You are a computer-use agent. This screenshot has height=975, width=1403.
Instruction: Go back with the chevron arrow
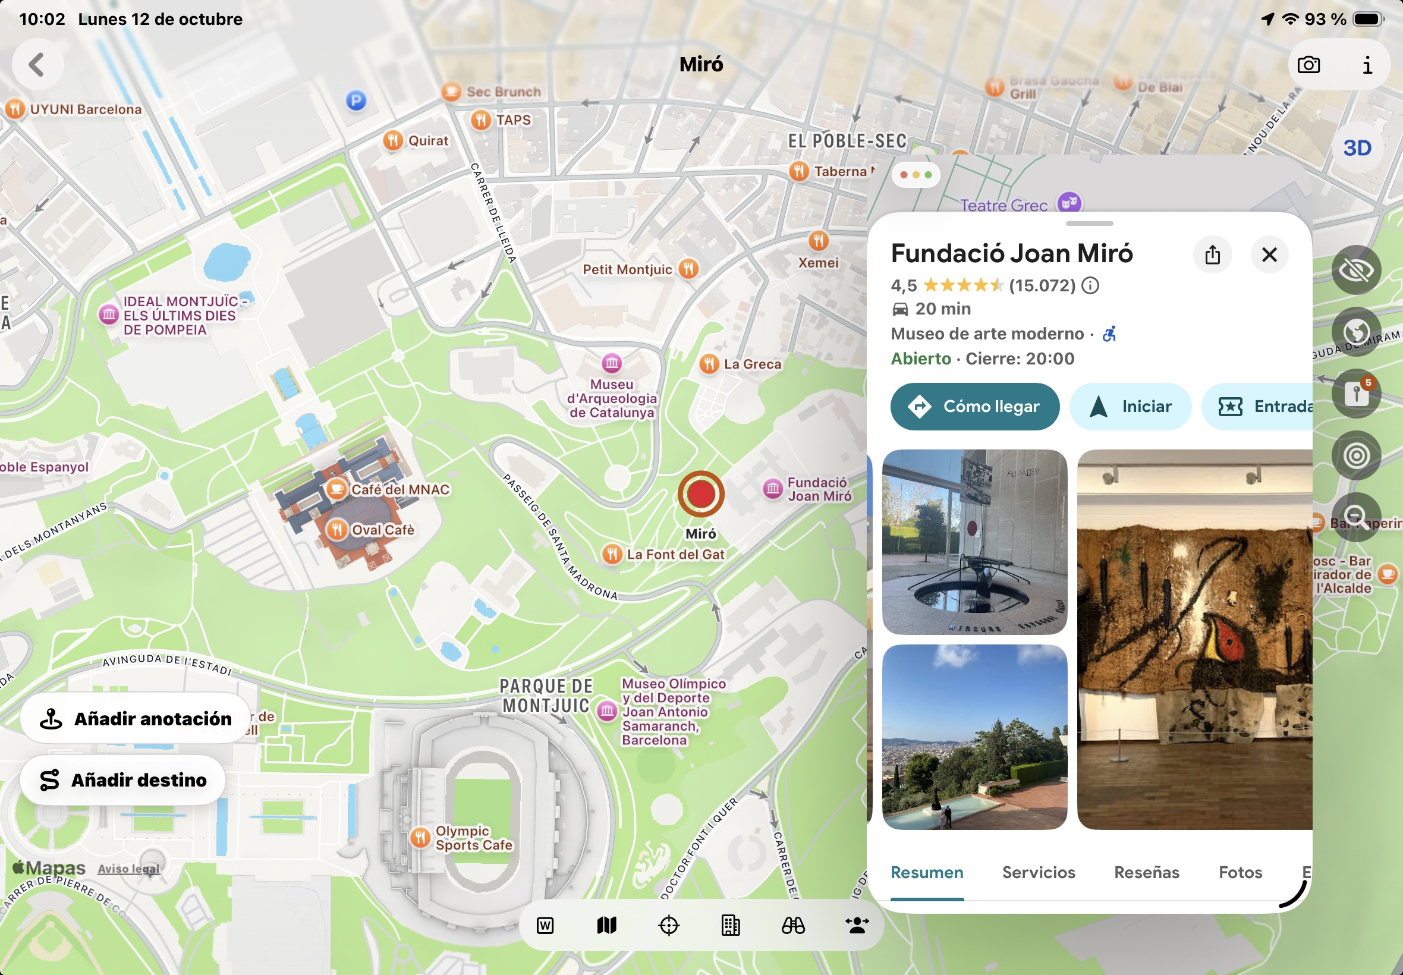click(37, 64)
